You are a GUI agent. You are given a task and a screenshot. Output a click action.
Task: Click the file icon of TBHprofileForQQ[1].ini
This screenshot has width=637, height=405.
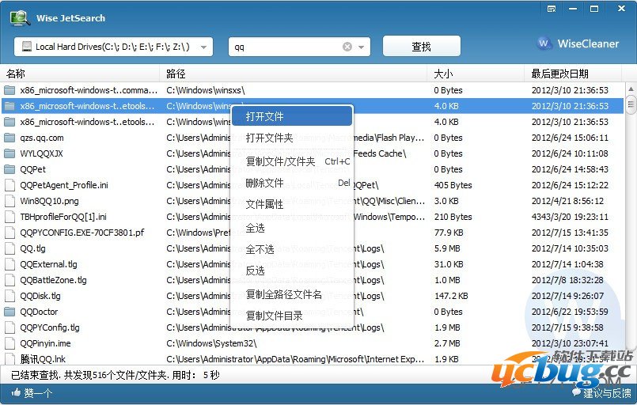pyautogui.click(x=9, y=217)
